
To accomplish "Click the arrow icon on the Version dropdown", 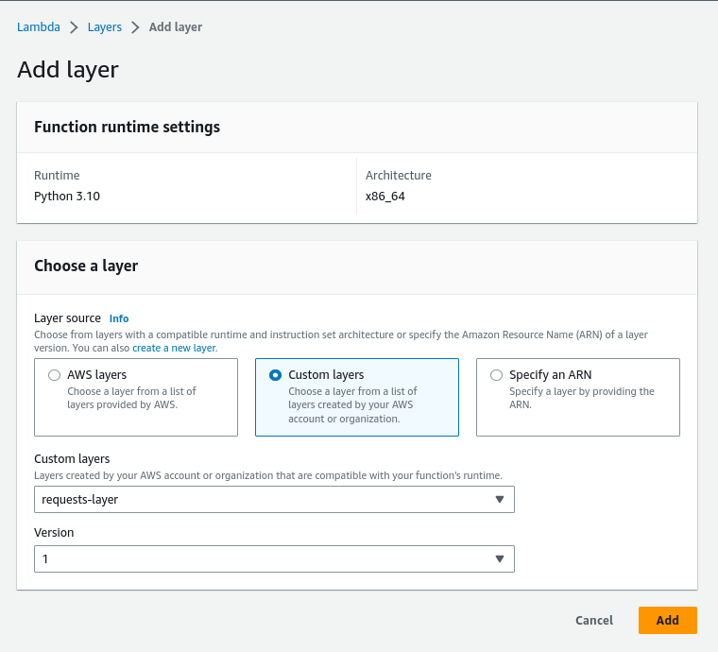I will click(500, 558).
